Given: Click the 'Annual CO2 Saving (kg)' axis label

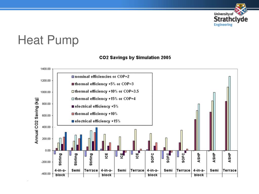Looking at the screenshot, I should [x=36, y=120].
